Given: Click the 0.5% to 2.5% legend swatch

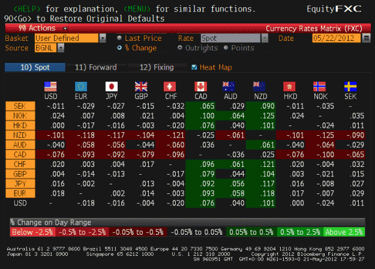Looking at the screenshot, I should pyautogui.click(x=300, y=232).
